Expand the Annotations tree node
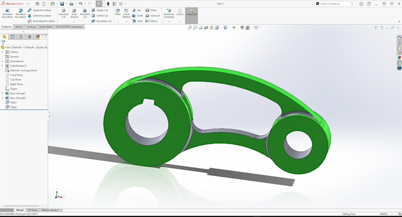Viewport: 402px width, 217px height. click(2, 61)
